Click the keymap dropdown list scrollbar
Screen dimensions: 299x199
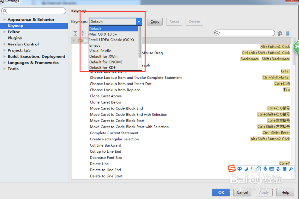coord(140,42)
